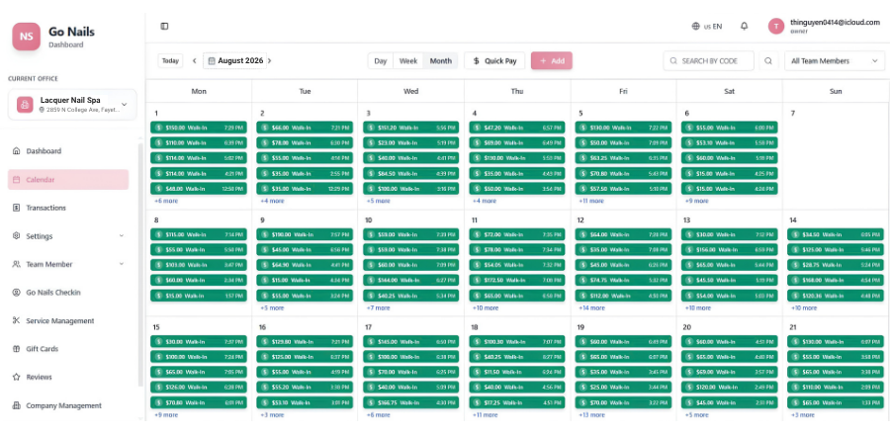
Task: Open the August 2026 month picker
Action: 235,60
